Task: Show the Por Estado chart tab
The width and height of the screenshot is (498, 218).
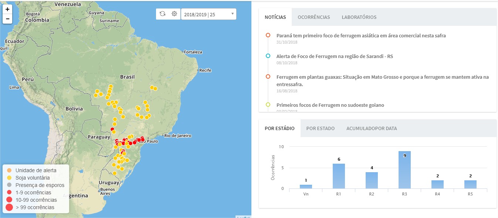Action: tap(320, 129)
